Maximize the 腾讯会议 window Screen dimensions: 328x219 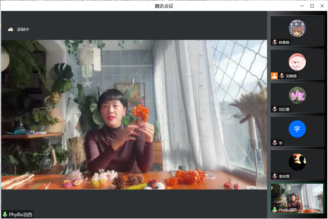pyautogui.click(x=312, y=6)
